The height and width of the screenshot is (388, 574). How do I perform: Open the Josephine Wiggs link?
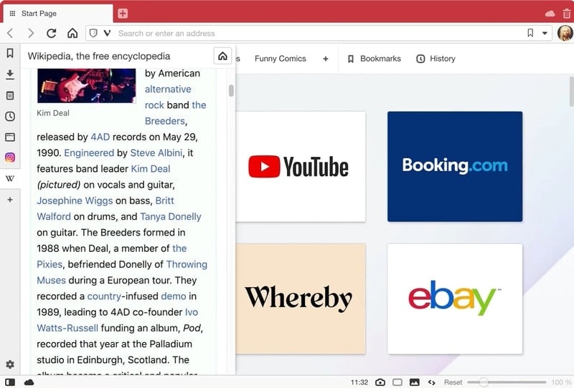coord(75,200)
